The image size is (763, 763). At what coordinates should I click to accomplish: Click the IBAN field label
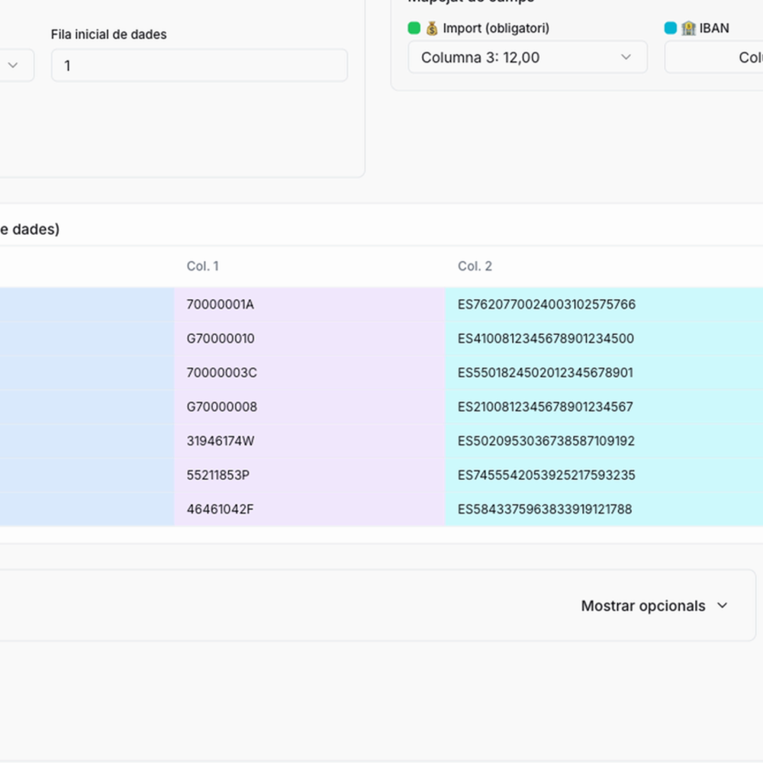pos(716,27)
